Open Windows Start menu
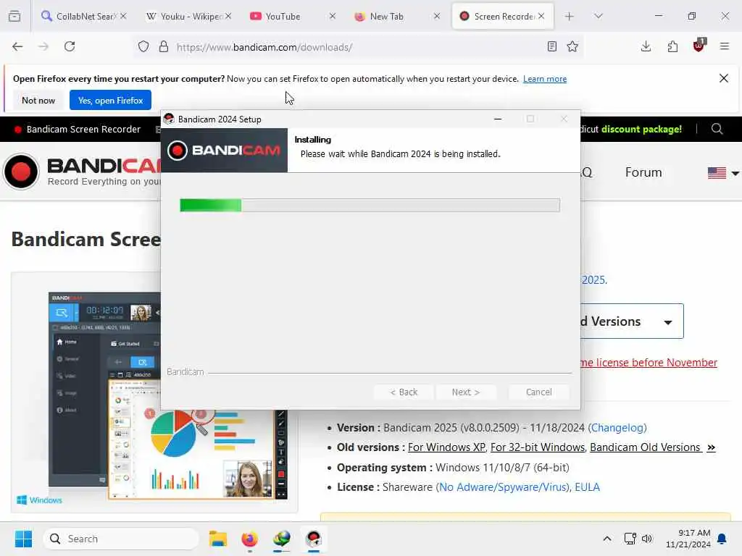 pos(23,539)
